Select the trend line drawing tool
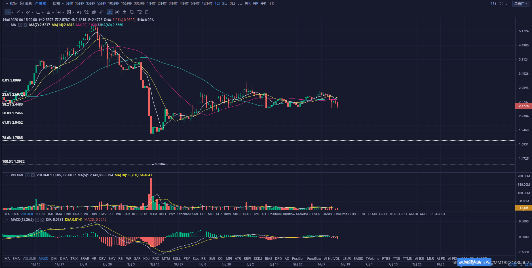The image size is (532, 268). click(18, 12)
